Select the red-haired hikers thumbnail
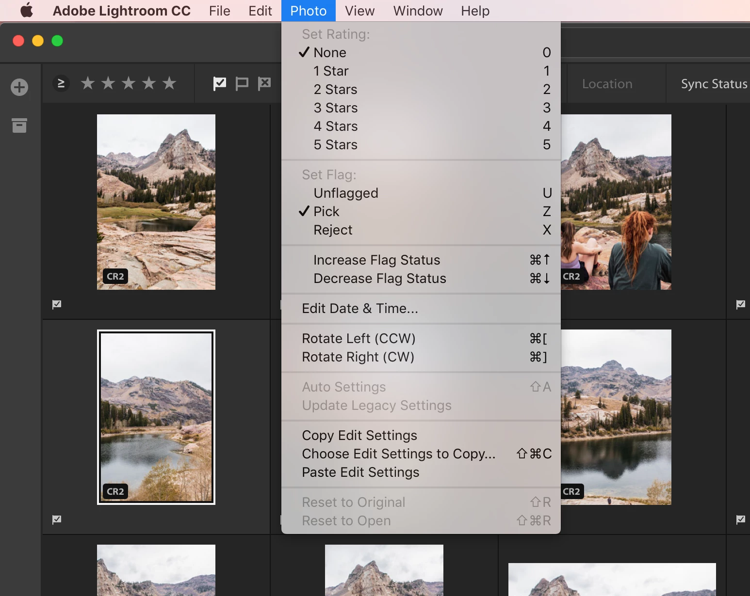This screenshot has height=596, width=750. point(616,202)
